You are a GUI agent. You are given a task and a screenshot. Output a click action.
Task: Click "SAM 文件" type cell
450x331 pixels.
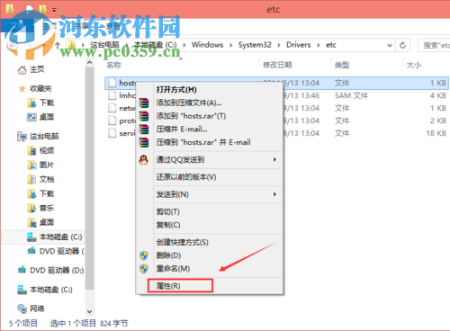351,95
